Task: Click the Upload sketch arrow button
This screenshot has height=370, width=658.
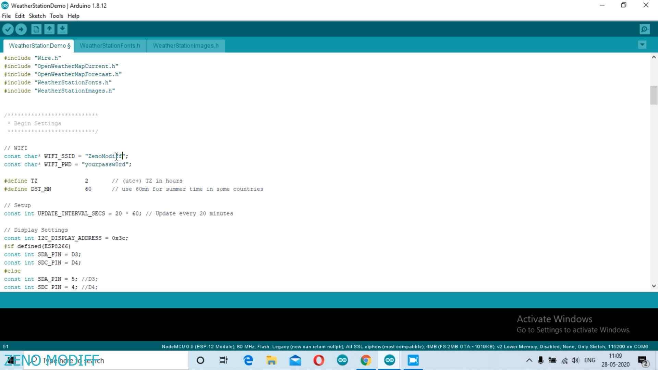Action: 21,29
